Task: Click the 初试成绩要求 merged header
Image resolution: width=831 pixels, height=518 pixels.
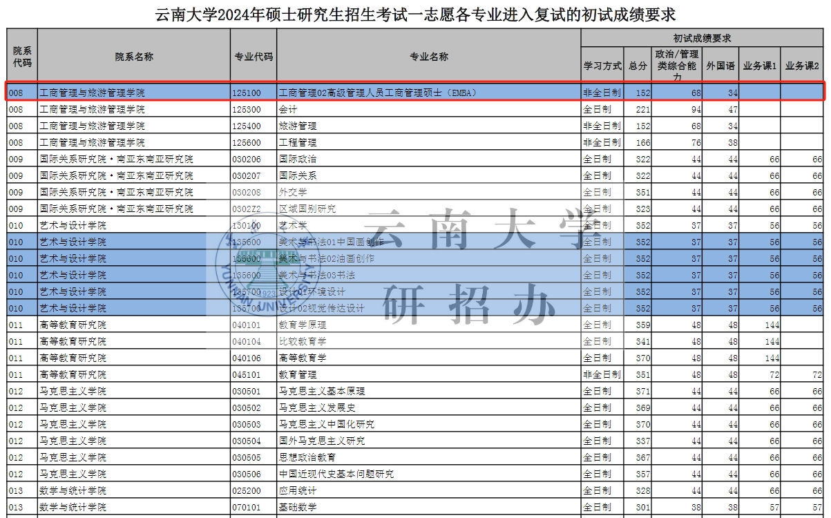Action: point(702,38)
